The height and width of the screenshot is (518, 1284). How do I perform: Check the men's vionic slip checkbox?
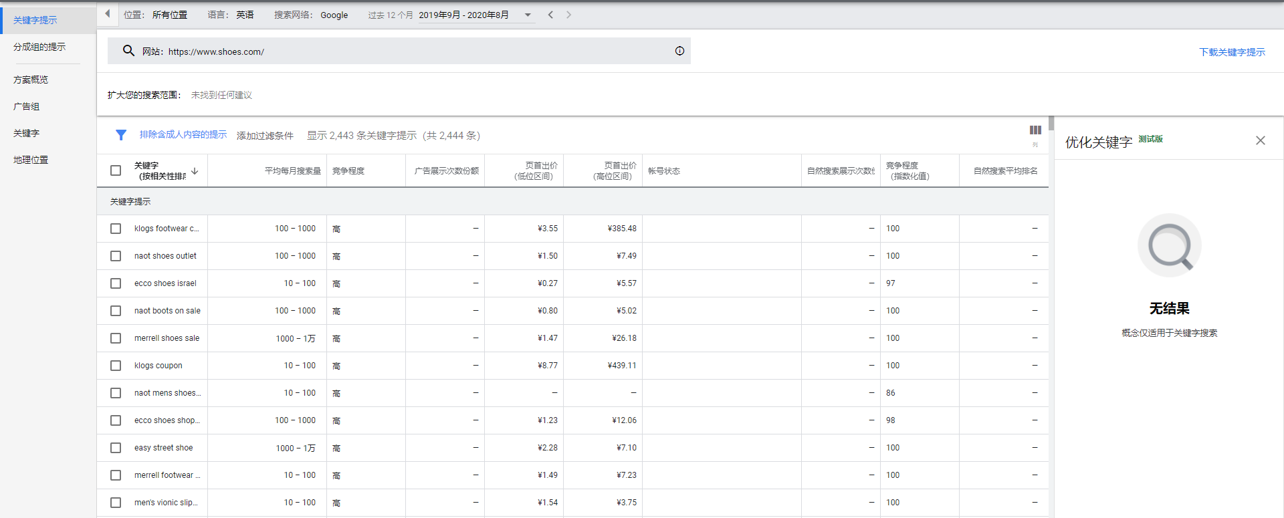coord(116,503)
